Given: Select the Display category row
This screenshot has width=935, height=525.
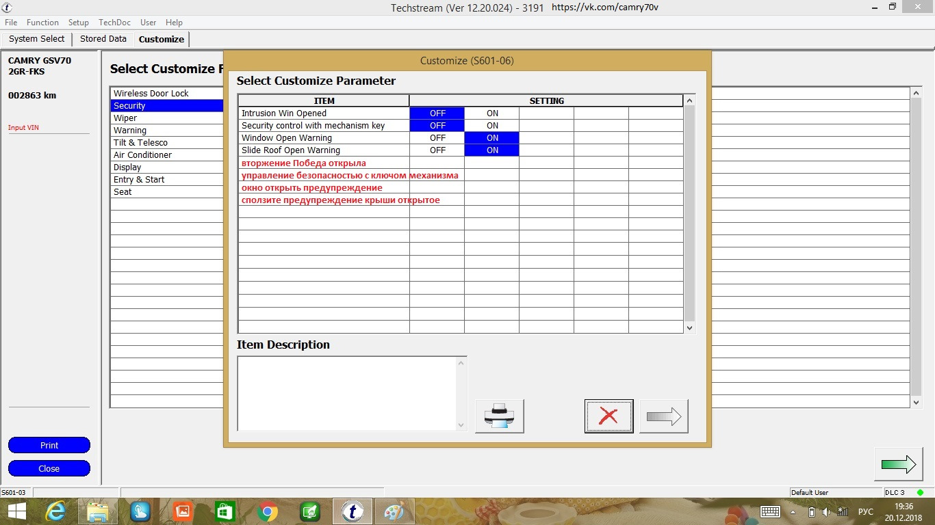Looking at the screenshot, I should 167,167.
